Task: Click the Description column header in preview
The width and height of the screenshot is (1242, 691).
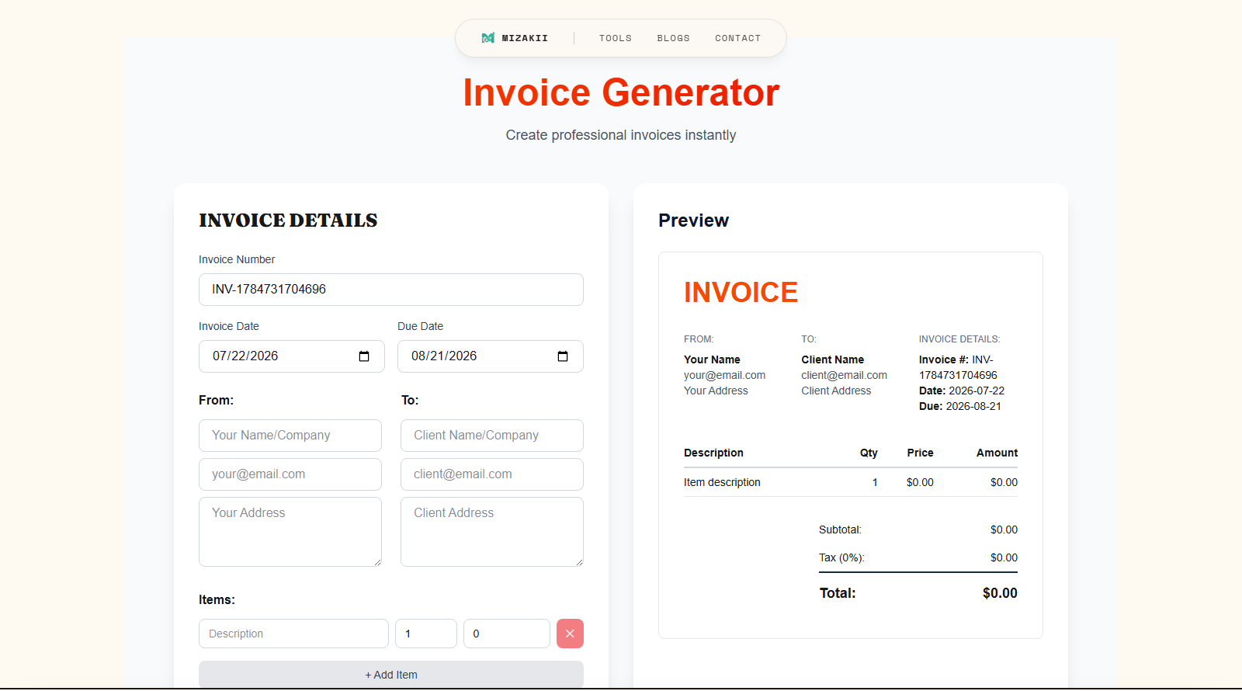Action: (x=713, y=453)
